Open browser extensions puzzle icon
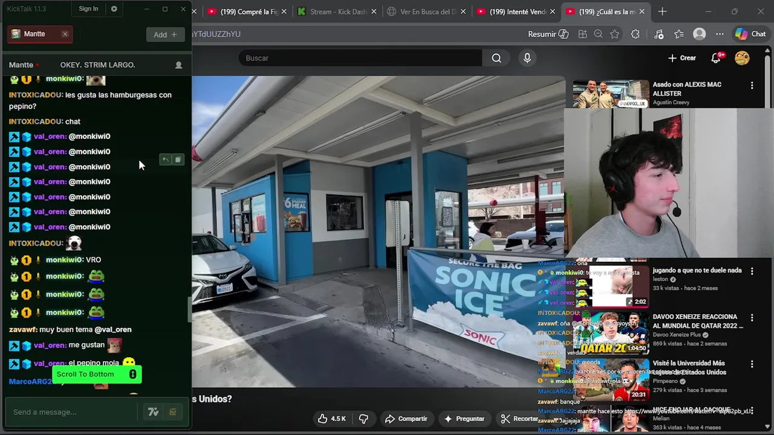 (635, 34)
